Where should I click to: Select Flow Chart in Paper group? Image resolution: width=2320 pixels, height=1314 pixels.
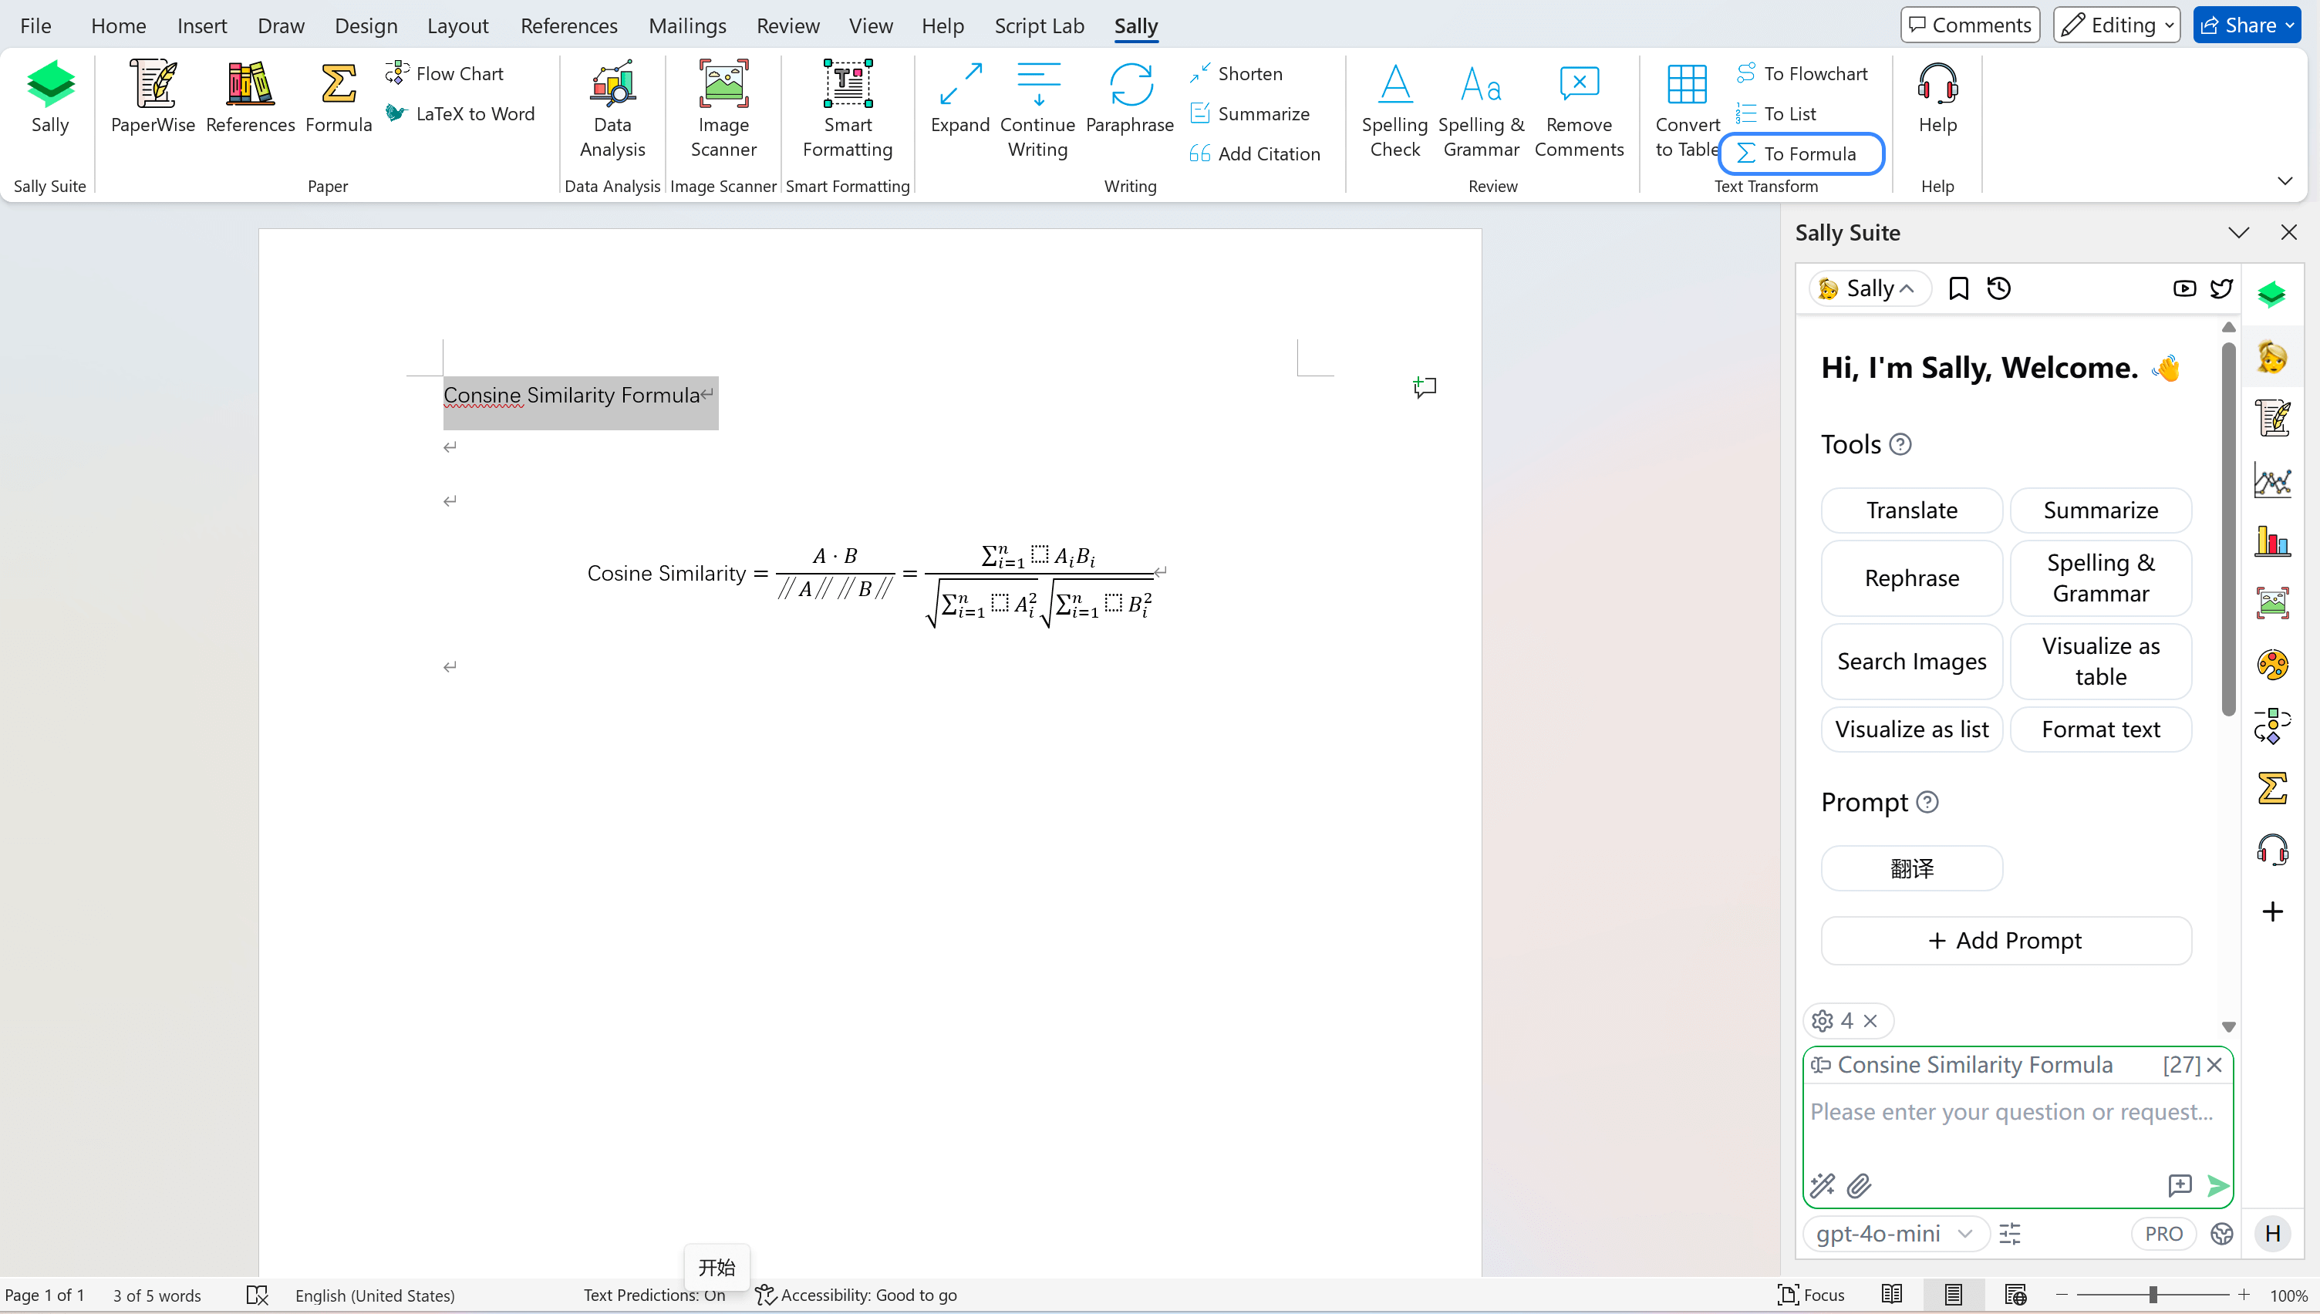tap(445, 73)
